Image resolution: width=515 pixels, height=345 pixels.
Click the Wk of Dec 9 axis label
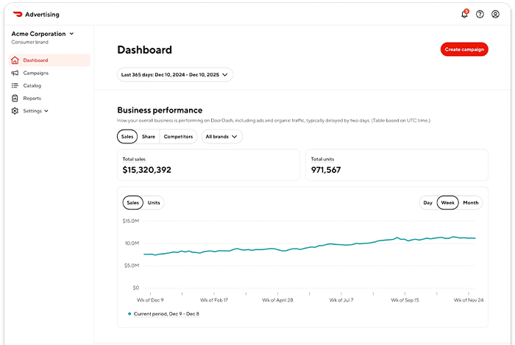point(150,300)
